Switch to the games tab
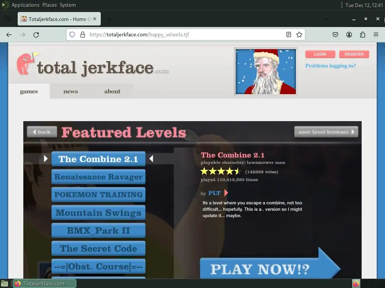The width and height of the screenshot is (385, 288). pos(29,91)
